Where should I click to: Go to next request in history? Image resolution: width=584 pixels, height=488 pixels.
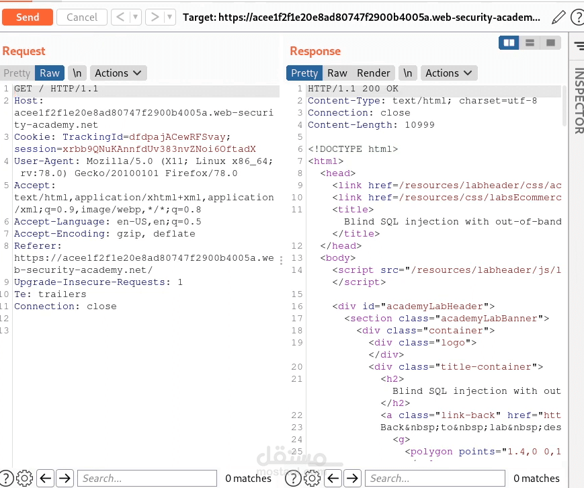(x=155, y=17)
